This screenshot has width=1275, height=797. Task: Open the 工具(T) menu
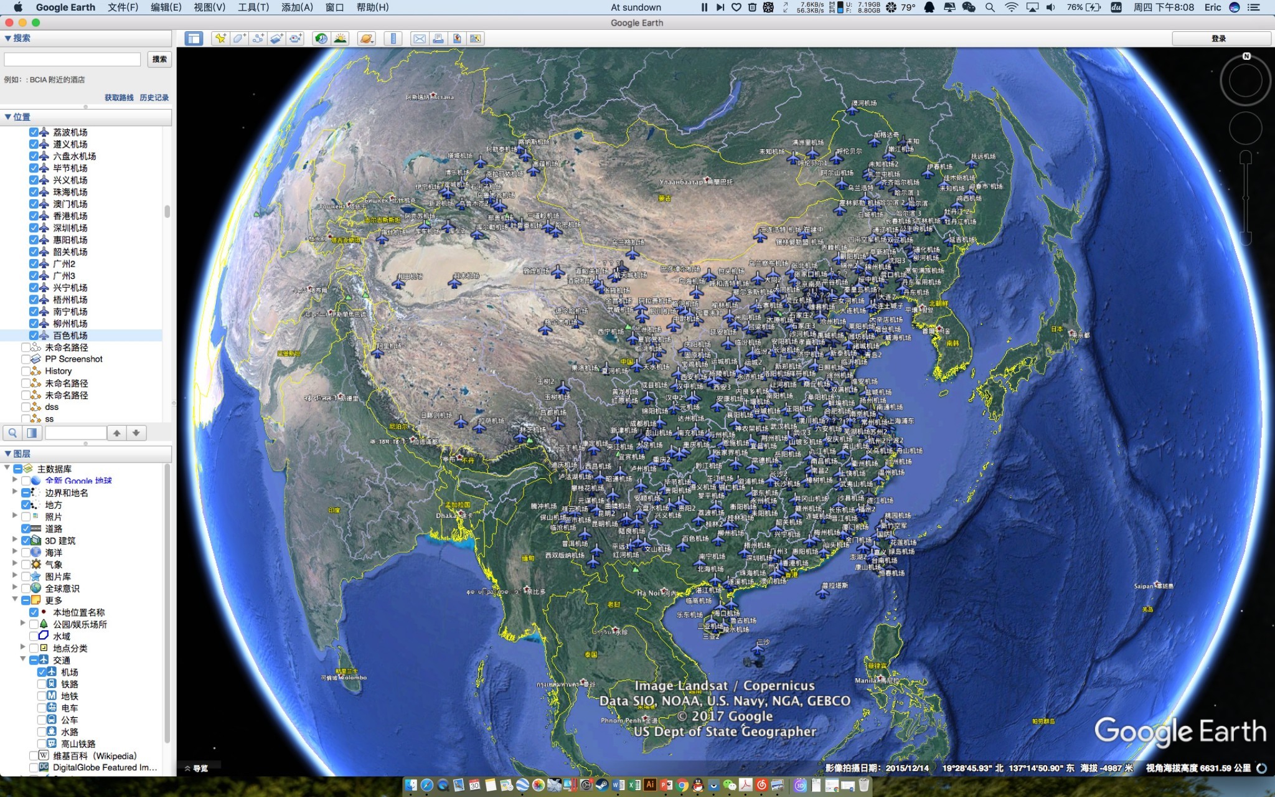click(x=253, y=7)
